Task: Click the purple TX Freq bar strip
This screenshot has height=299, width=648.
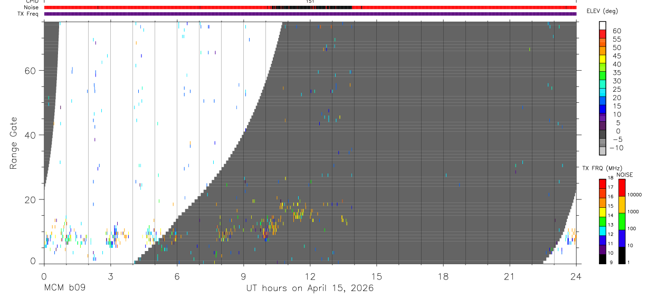Action: point(310,14)
